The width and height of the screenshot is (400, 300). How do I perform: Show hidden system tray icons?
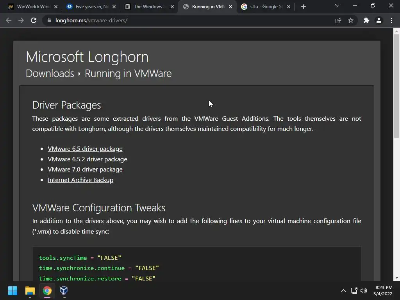pos(343,291)
